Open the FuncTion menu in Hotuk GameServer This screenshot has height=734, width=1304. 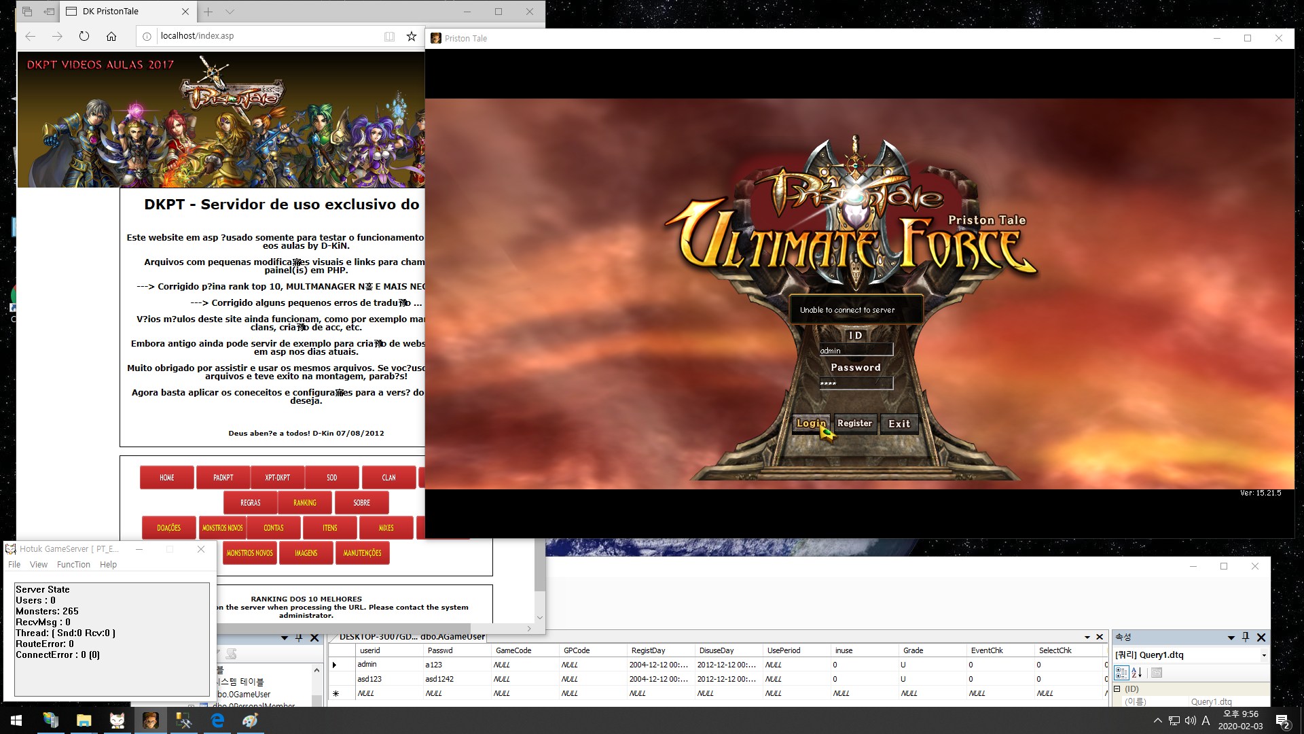[73, 565]
